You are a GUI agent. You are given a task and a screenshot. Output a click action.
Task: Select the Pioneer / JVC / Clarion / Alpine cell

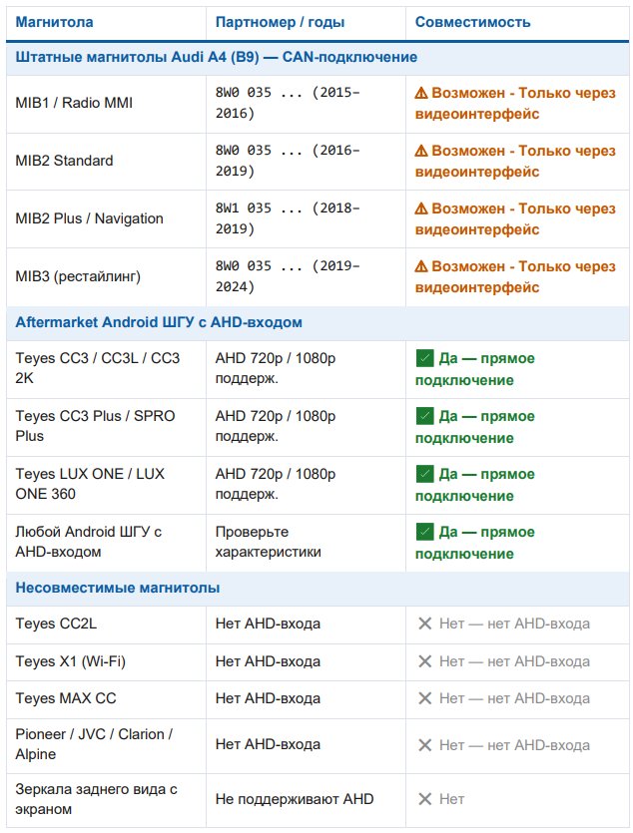pyautogui.click(x=106, y=746)
